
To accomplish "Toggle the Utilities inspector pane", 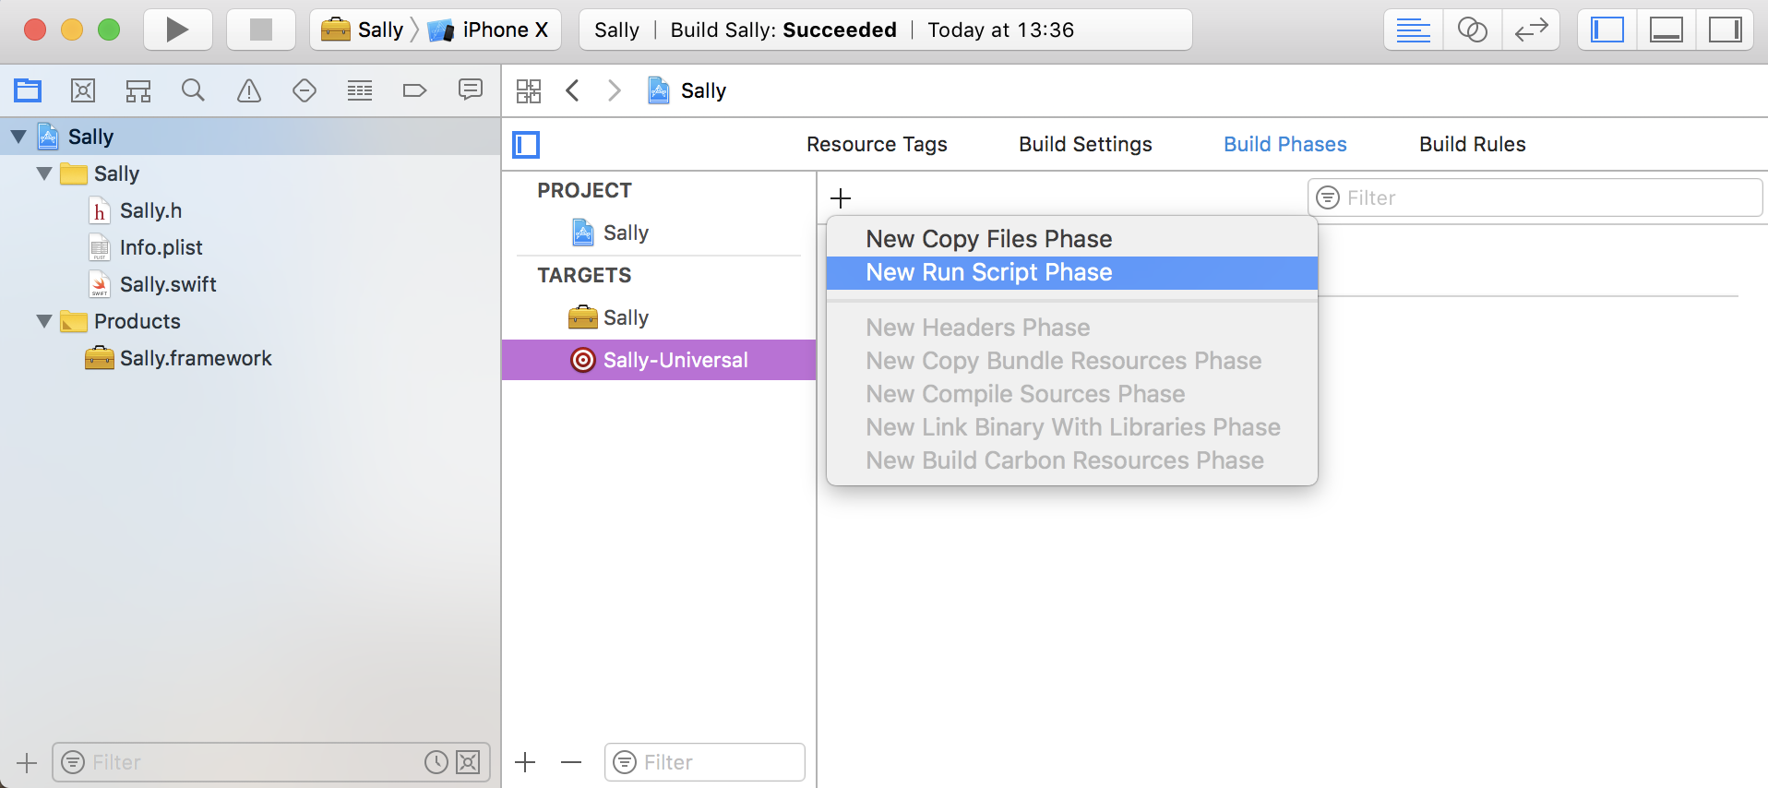I will point(1725,30).
